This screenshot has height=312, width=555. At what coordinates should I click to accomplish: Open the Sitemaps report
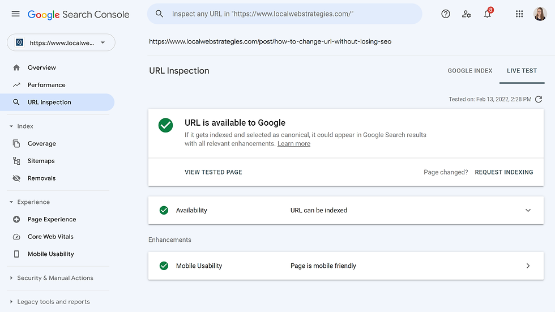pos(41,161)
